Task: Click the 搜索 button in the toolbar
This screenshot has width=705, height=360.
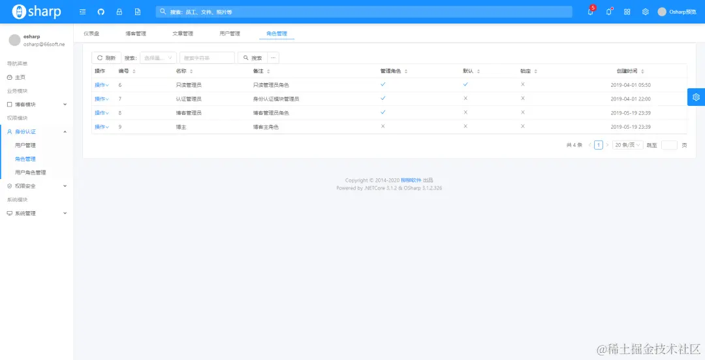Action: [x=253, y=57]
